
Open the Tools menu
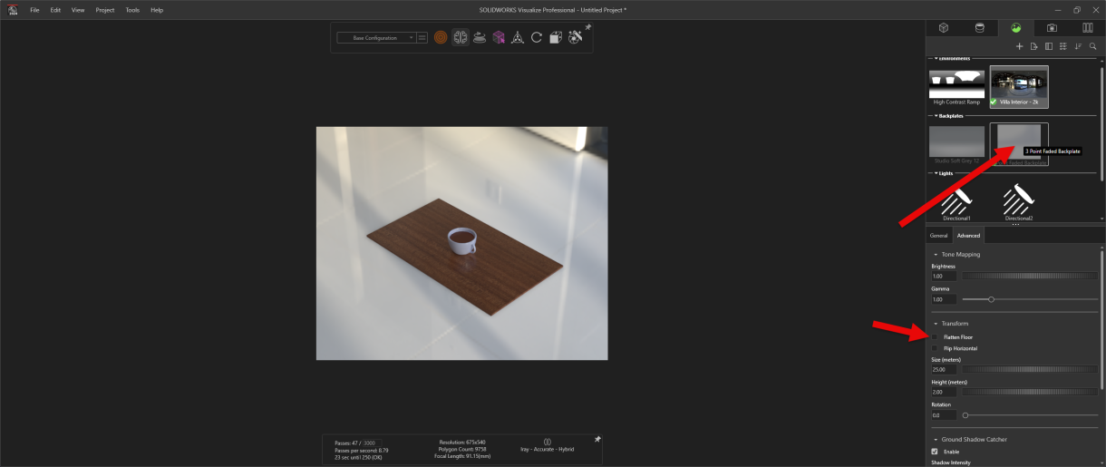click(132, 10)
